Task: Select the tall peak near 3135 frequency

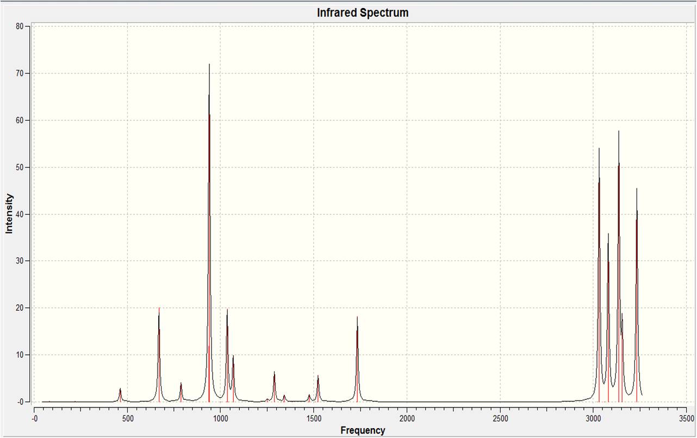Action: point(619,266)
